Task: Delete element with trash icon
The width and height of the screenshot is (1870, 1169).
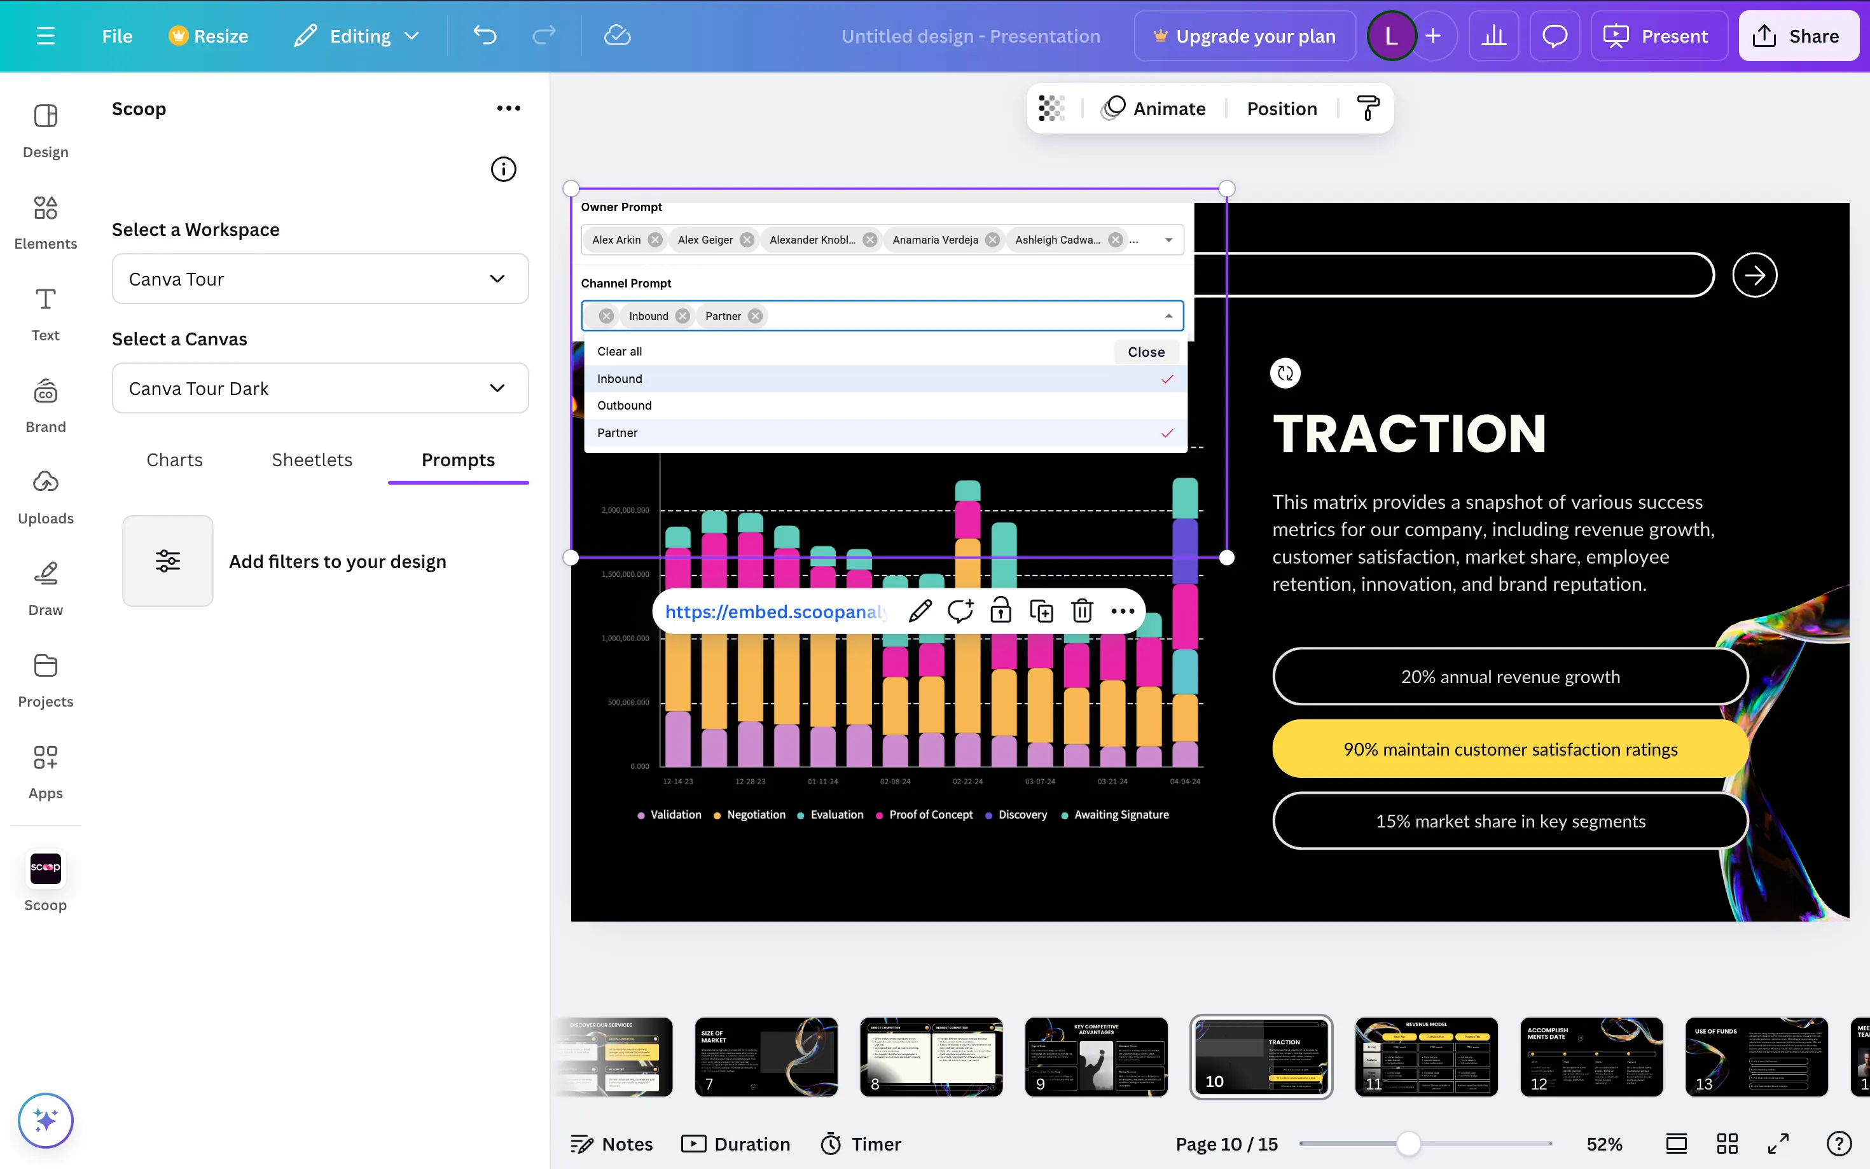Action: click(1081, 611)
